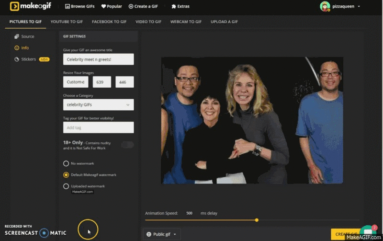Click the makeagif logo icon

tap(15, 6)
